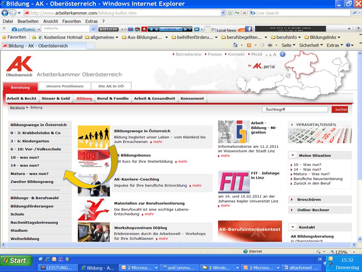Open the Beruf & Familie section
Viewport: 362px width, 272px height.
click(x=113, y=98)
